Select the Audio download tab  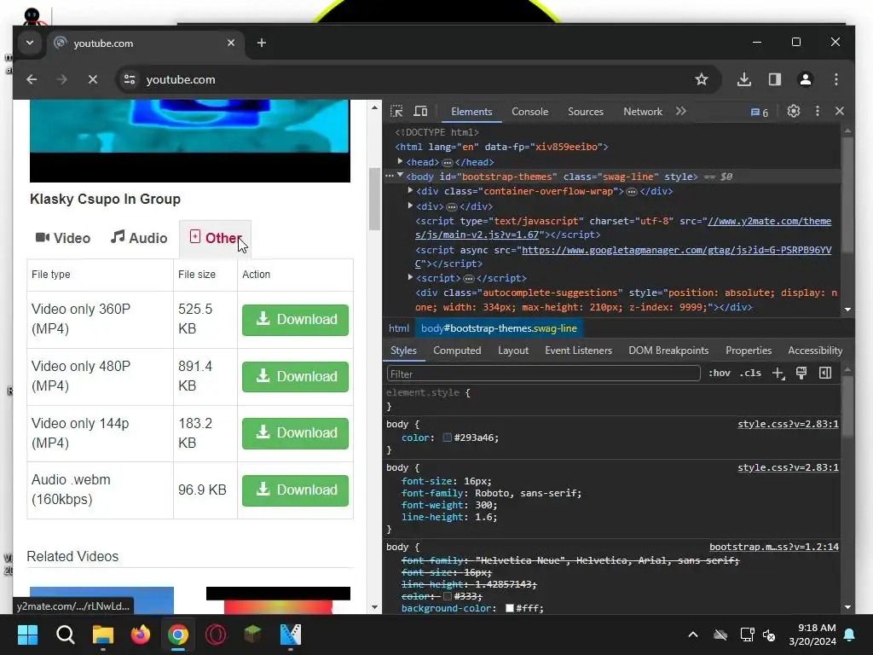pyautogui.click(x=139, y=239)
